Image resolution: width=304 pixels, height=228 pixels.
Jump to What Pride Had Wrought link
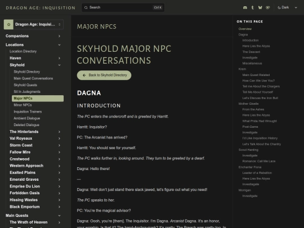[260, 121]
